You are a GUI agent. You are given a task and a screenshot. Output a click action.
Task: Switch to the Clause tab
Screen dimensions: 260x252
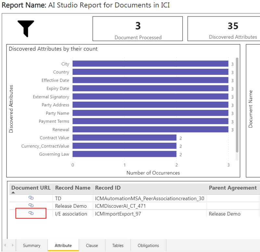(92, 245)
